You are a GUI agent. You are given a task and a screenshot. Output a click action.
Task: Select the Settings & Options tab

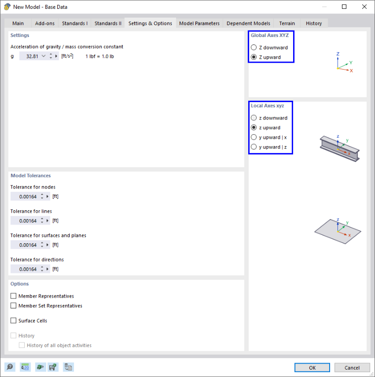tap(150, 23)
